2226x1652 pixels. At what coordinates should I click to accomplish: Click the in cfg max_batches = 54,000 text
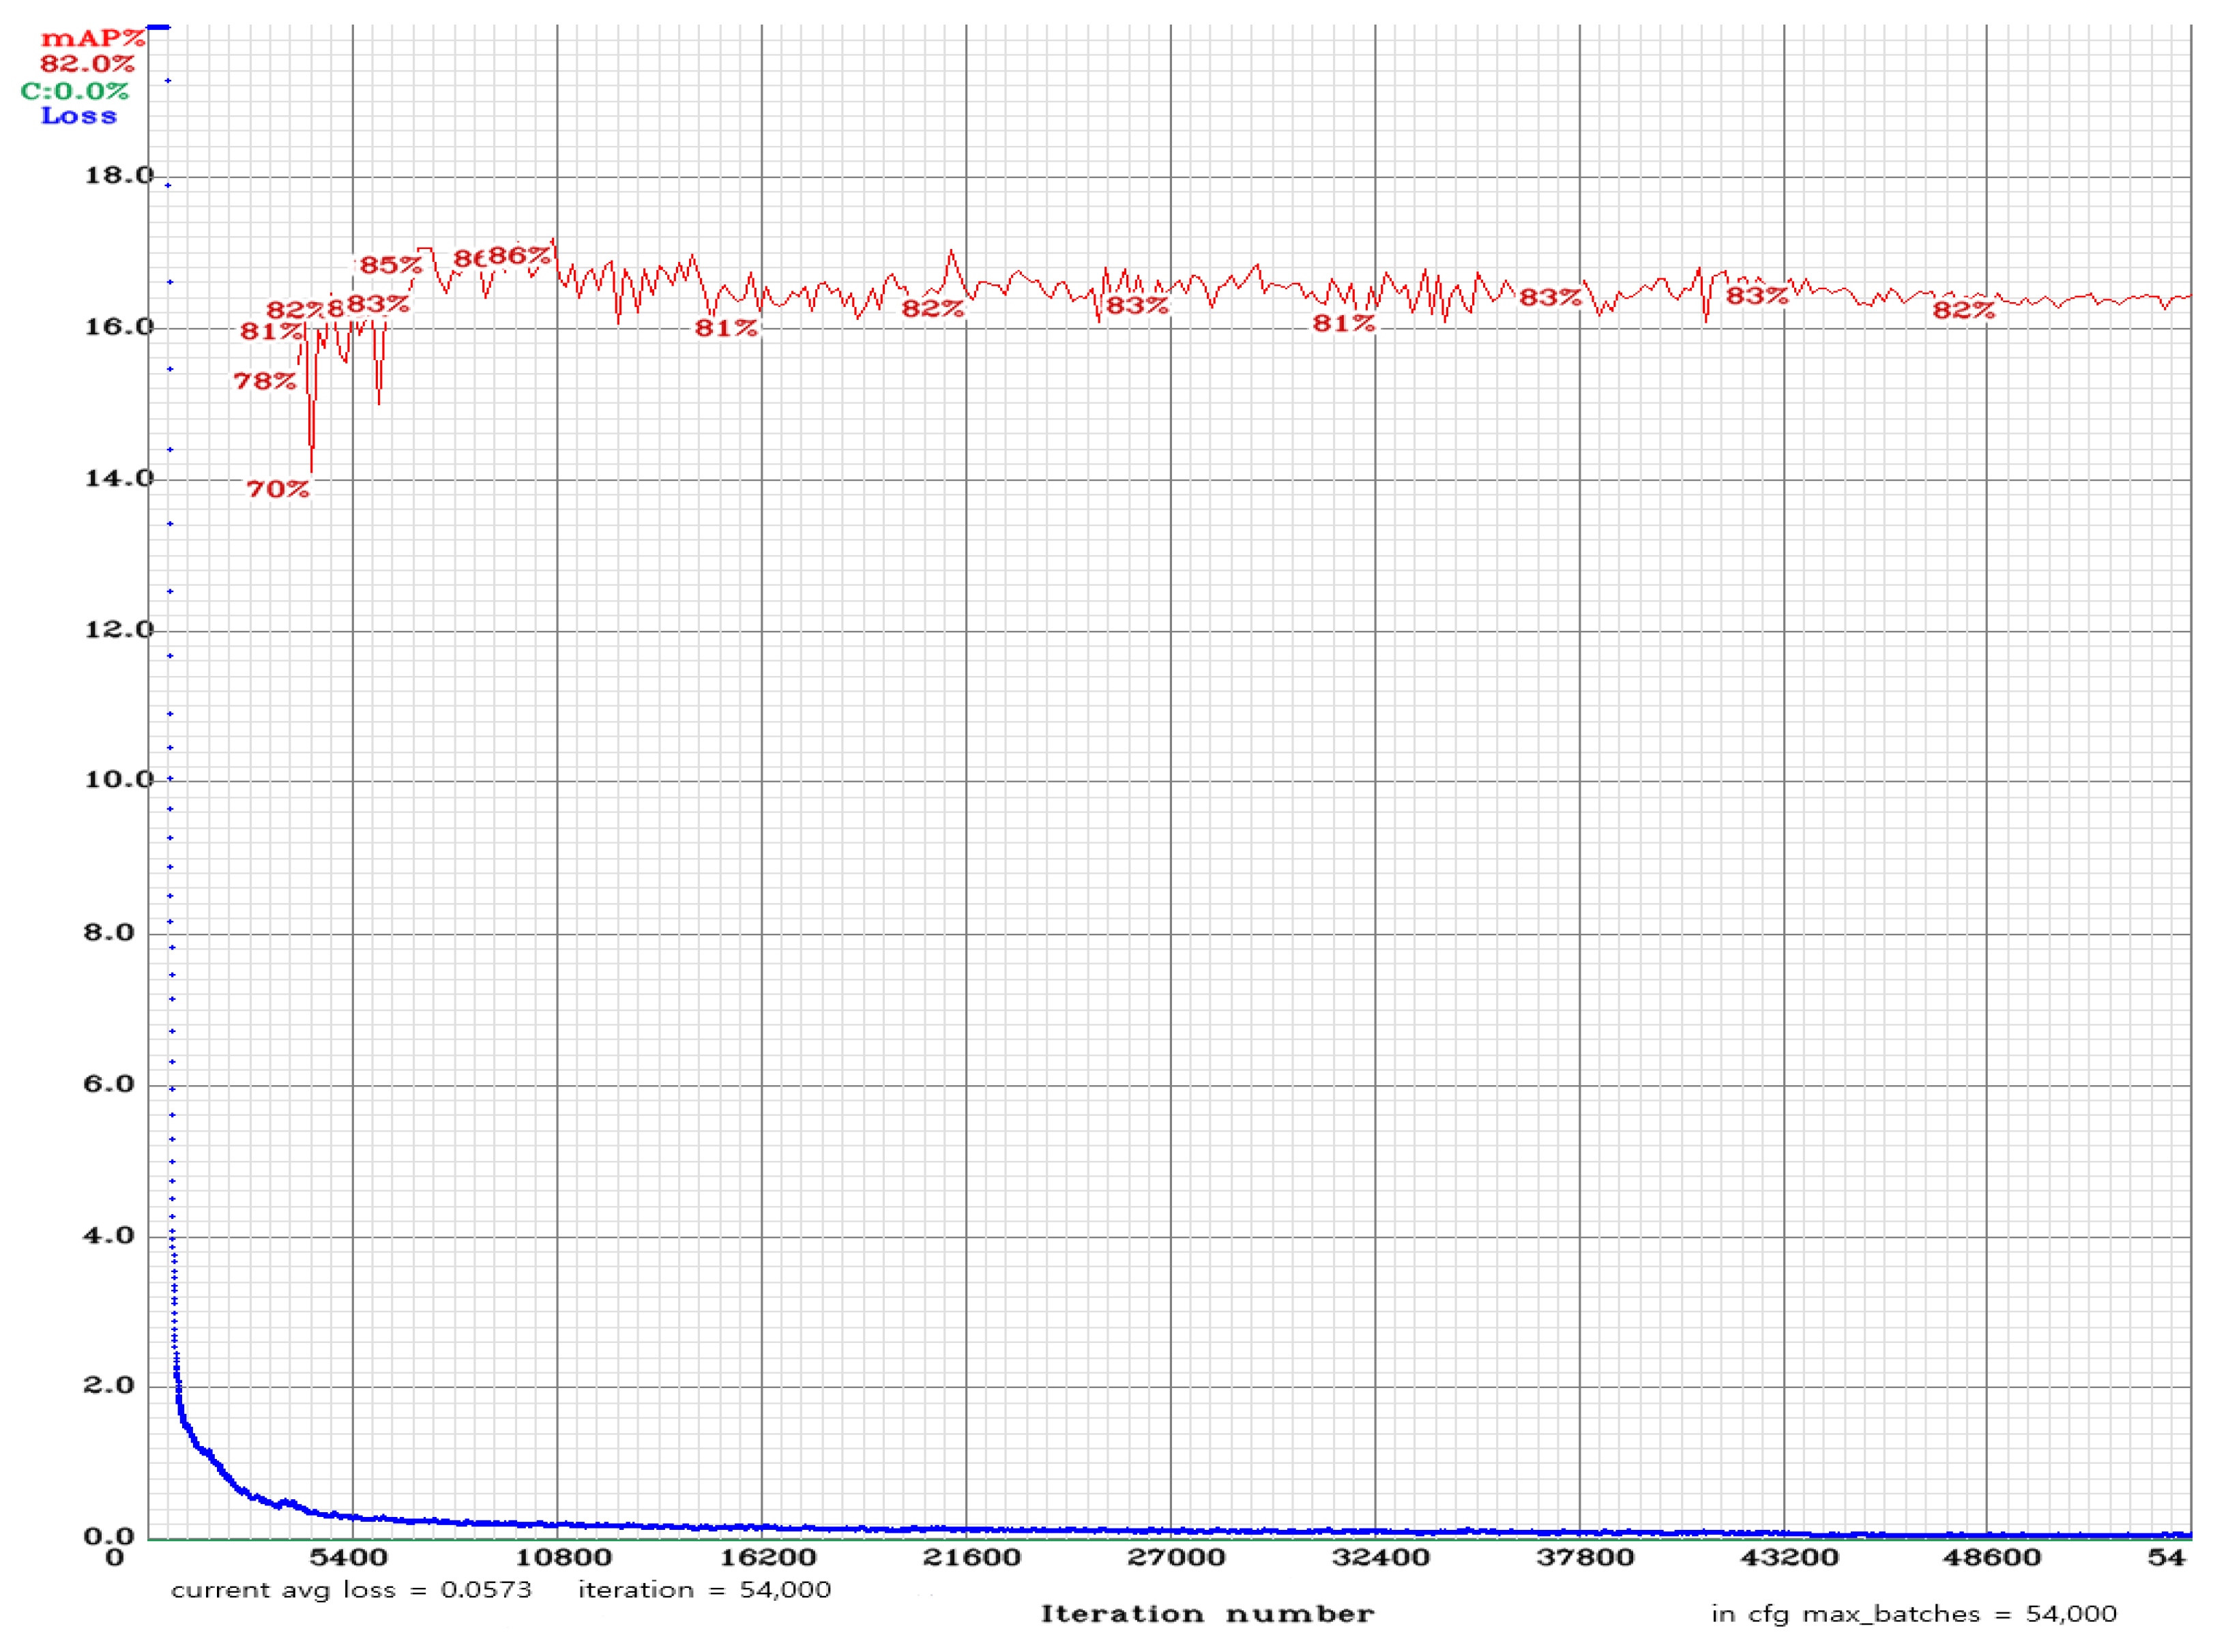click(1915, 1614)
